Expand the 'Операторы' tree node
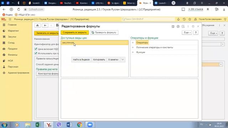Viewport: 228px width, 128px height. point(133,43)
